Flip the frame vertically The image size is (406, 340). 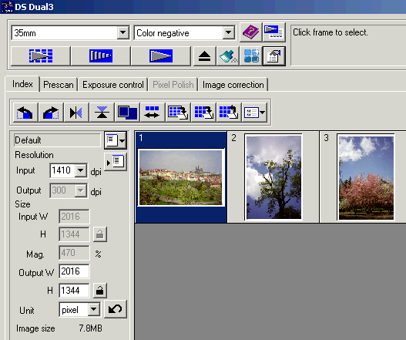(102, 113)
